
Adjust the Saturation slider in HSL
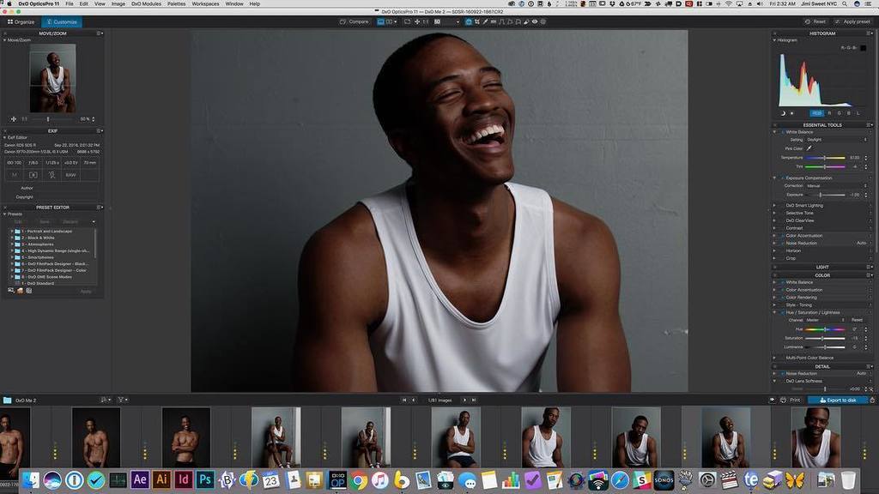tap(825, 338)
